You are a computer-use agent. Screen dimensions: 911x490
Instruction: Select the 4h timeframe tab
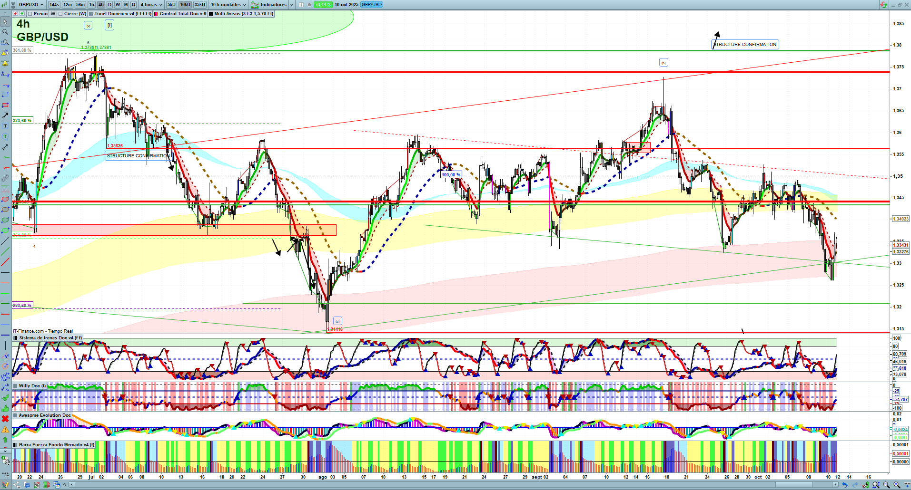tap(101, 5)
